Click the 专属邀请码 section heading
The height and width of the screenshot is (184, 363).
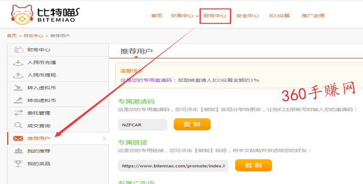pos(136,101)
